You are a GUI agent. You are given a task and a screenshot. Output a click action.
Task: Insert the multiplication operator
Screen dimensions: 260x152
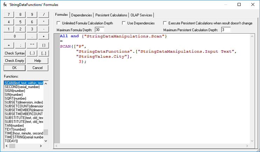[43, 22]
